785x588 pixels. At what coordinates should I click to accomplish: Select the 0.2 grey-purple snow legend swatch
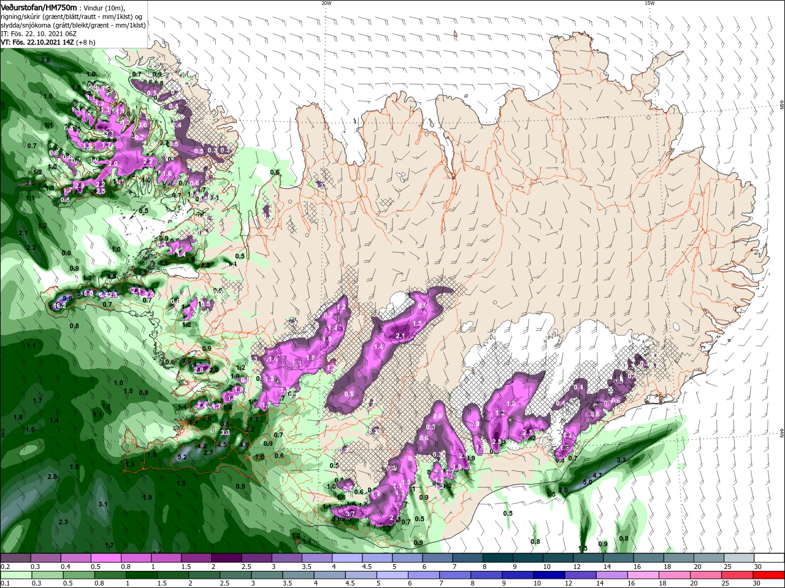tap(15, 557)
